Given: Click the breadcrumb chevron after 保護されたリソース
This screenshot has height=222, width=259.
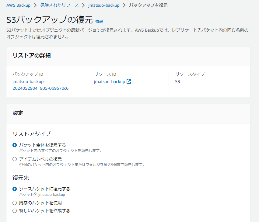Looking at the screenshot, I should [x=83, y=5].
